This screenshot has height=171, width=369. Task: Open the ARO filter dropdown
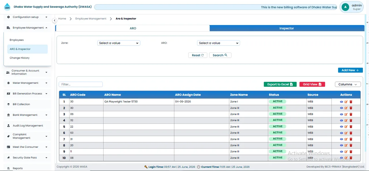pyautogui.click(x=219, y=43)
